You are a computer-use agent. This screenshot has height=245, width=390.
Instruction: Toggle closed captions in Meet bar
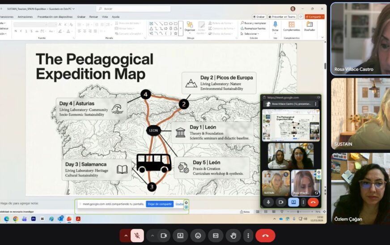pyautogui.click(x=216, y=236)
